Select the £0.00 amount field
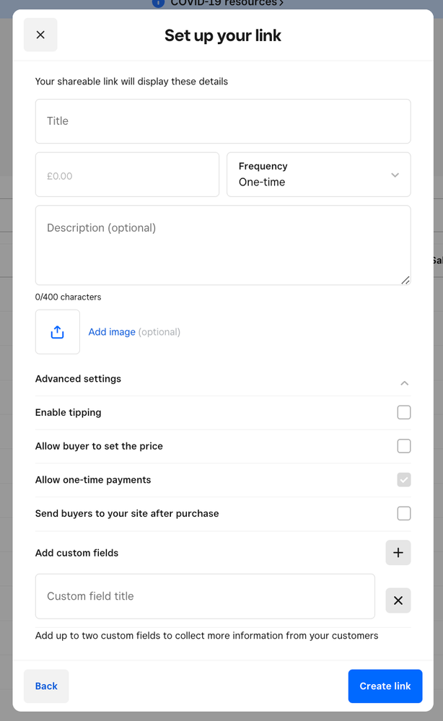 pos(127,175)
